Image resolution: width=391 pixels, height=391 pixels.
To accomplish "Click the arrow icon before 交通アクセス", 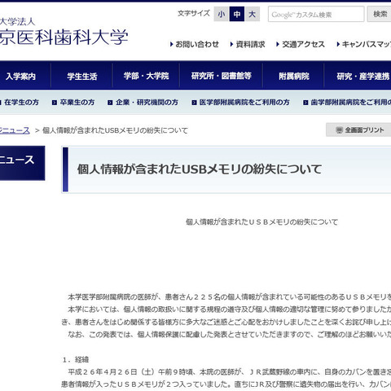I will click(x=278, y=44).
